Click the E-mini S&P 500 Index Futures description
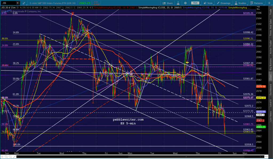Image resolution: width=273 pixels, height=159 pixels. coord(53,3)
